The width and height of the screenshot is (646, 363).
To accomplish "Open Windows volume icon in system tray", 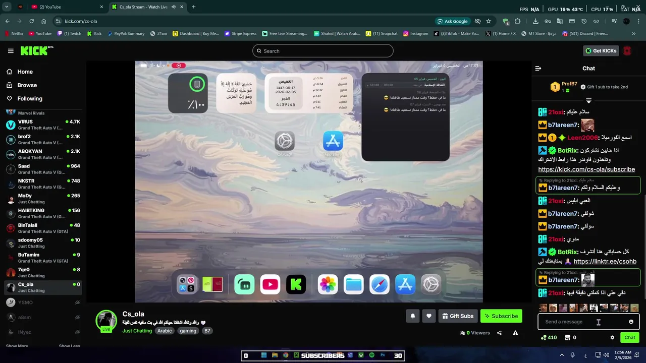I will click(x=606, y=355).
